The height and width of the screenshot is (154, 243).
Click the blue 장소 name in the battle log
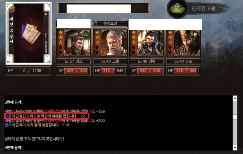coord(8,125)
